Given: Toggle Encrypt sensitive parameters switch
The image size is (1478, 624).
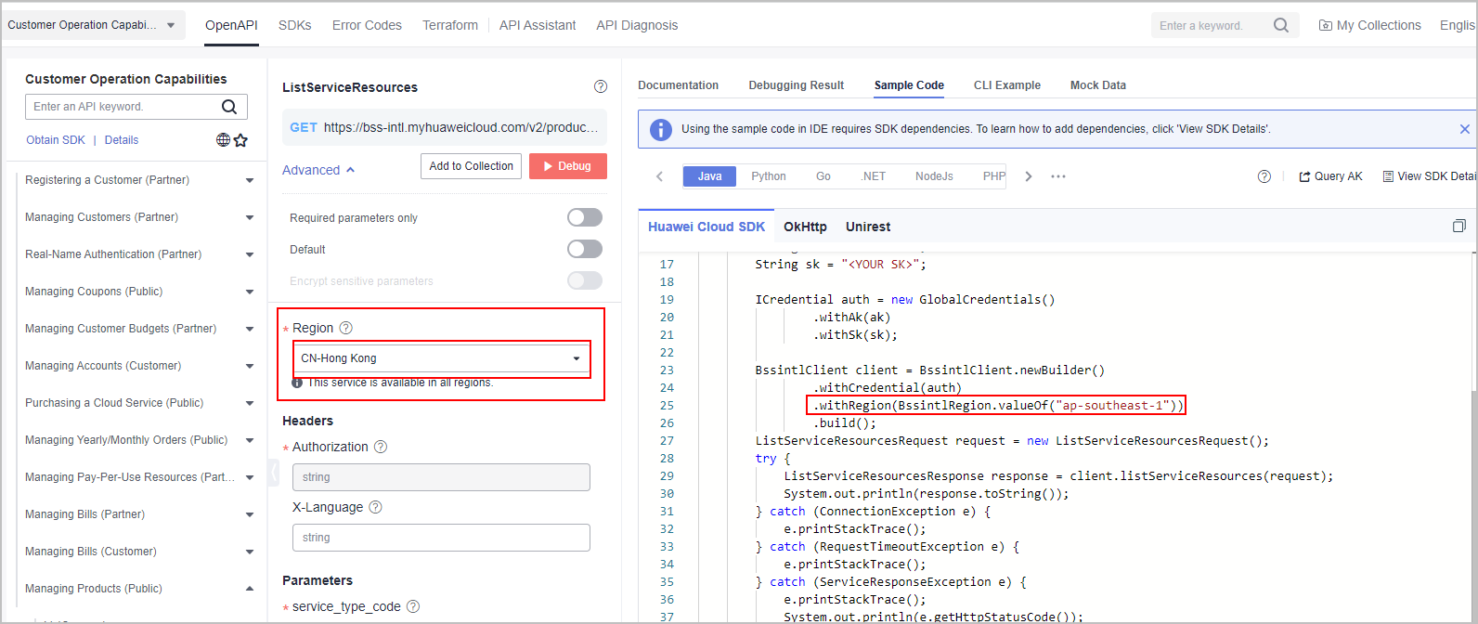Looking at the screenshot, I should pyautogui.click(x=585, y=280).
